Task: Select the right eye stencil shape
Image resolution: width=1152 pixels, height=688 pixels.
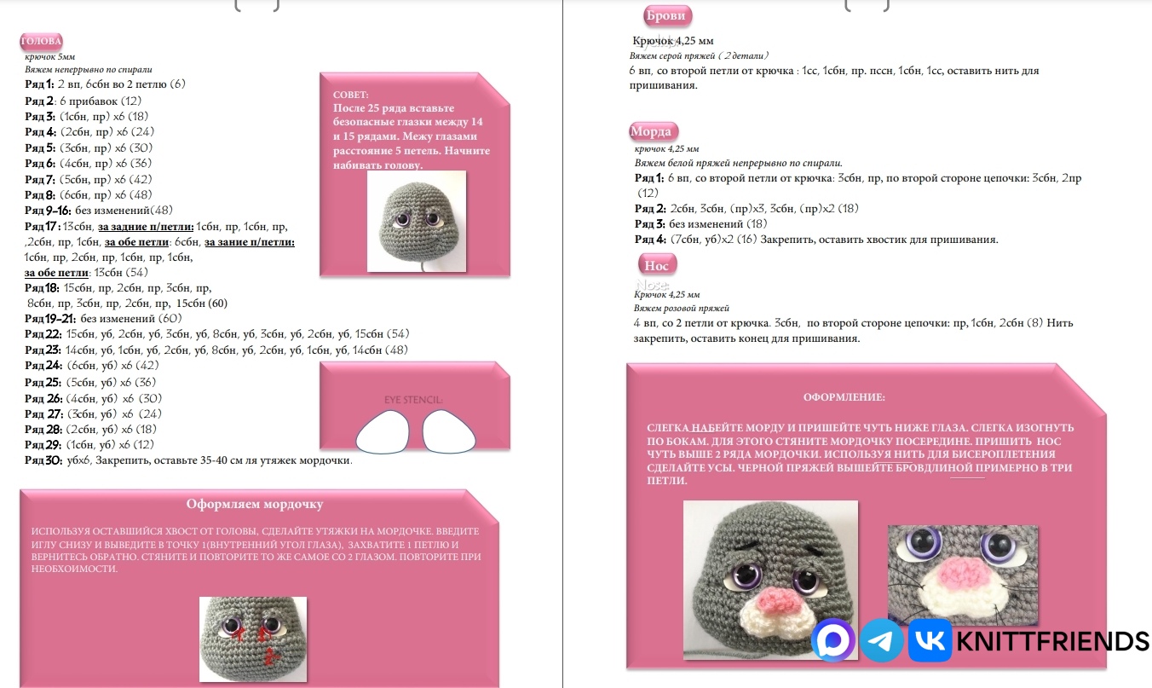Action: [448, 431]
